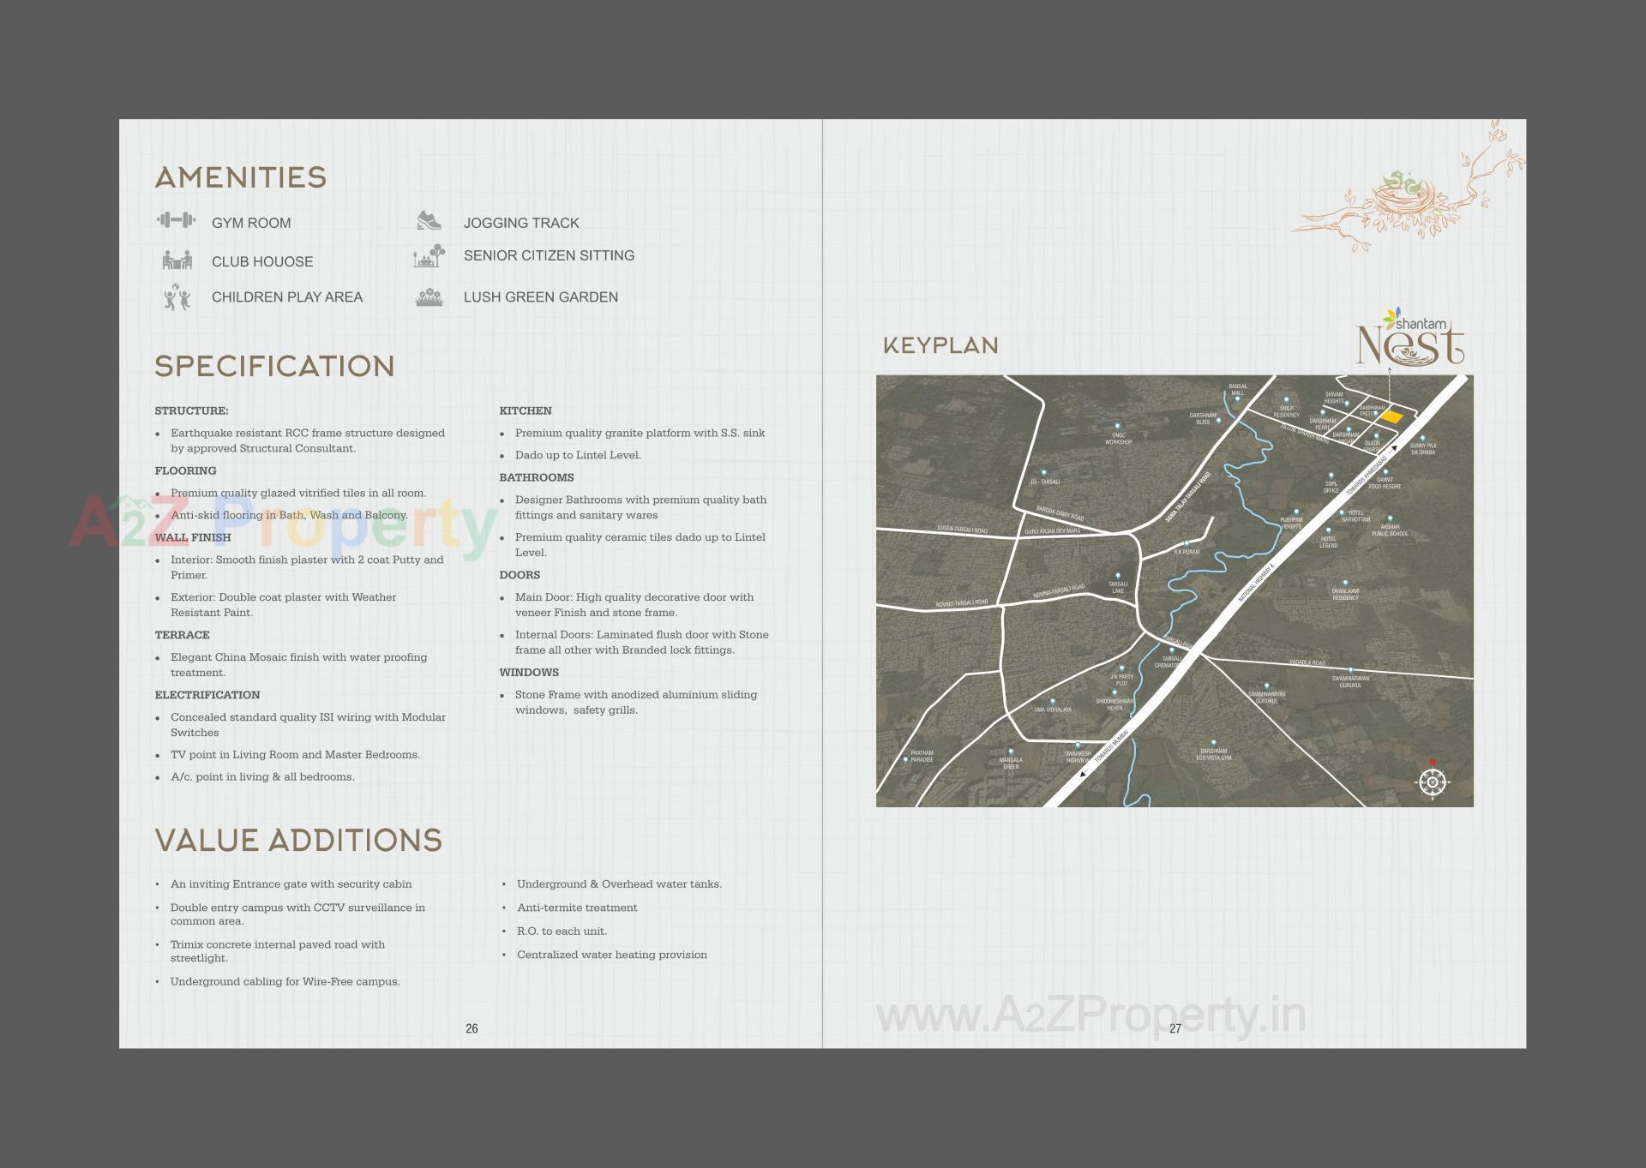Image resolution: width=1646 pixels, height=1168 pixels.
Task: Click the Jogging Track shoe icon
Action: coord(430,220)
